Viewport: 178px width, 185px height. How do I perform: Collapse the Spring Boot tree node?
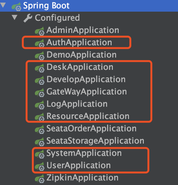tap(3, 5)
